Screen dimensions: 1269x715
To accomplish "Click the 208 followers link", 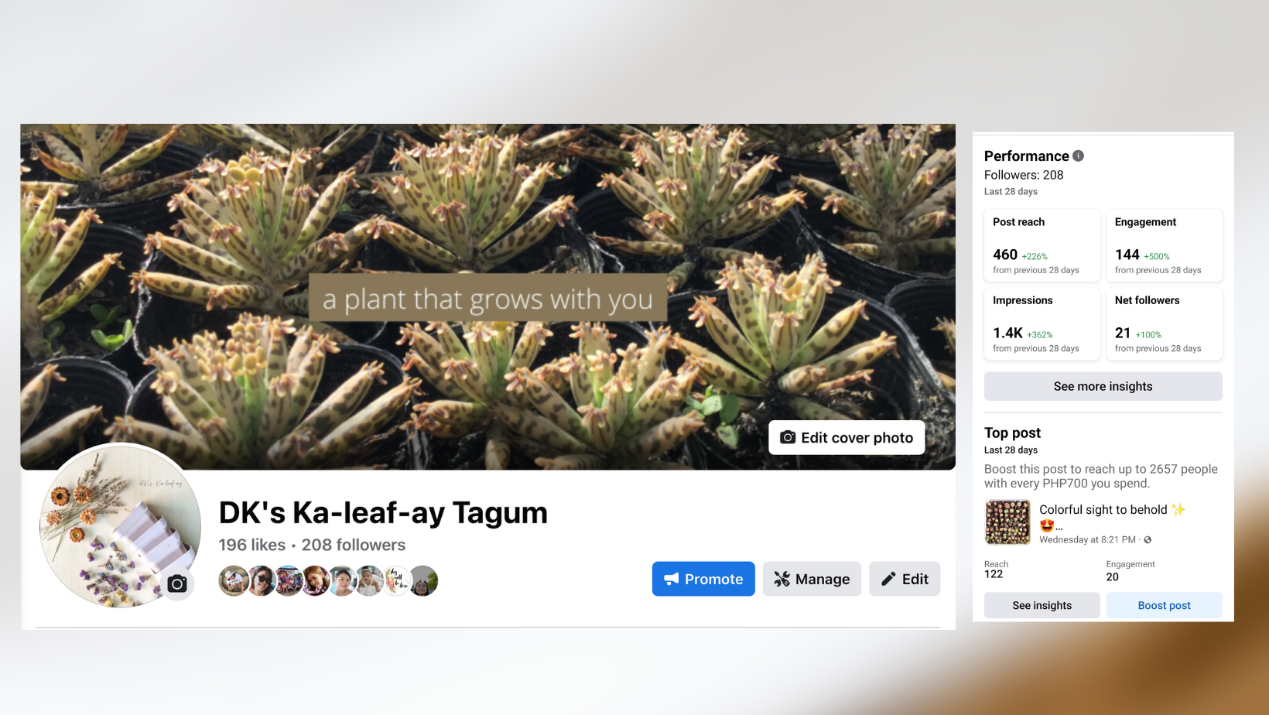I will coord(354,545).
